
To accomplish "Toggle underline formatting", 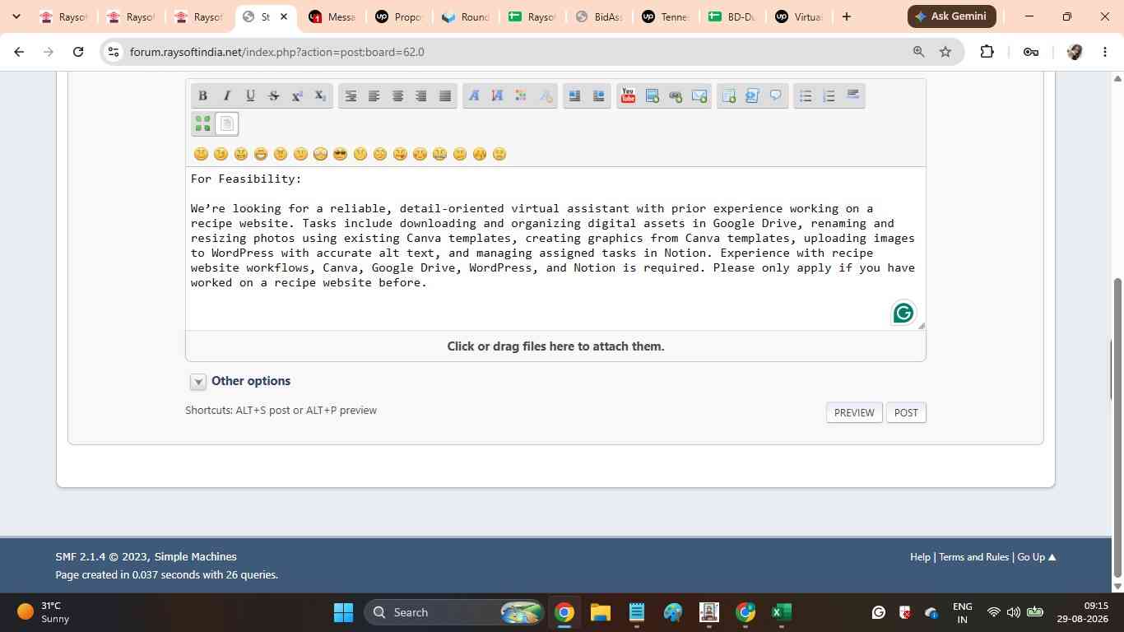I will point(250,95).
